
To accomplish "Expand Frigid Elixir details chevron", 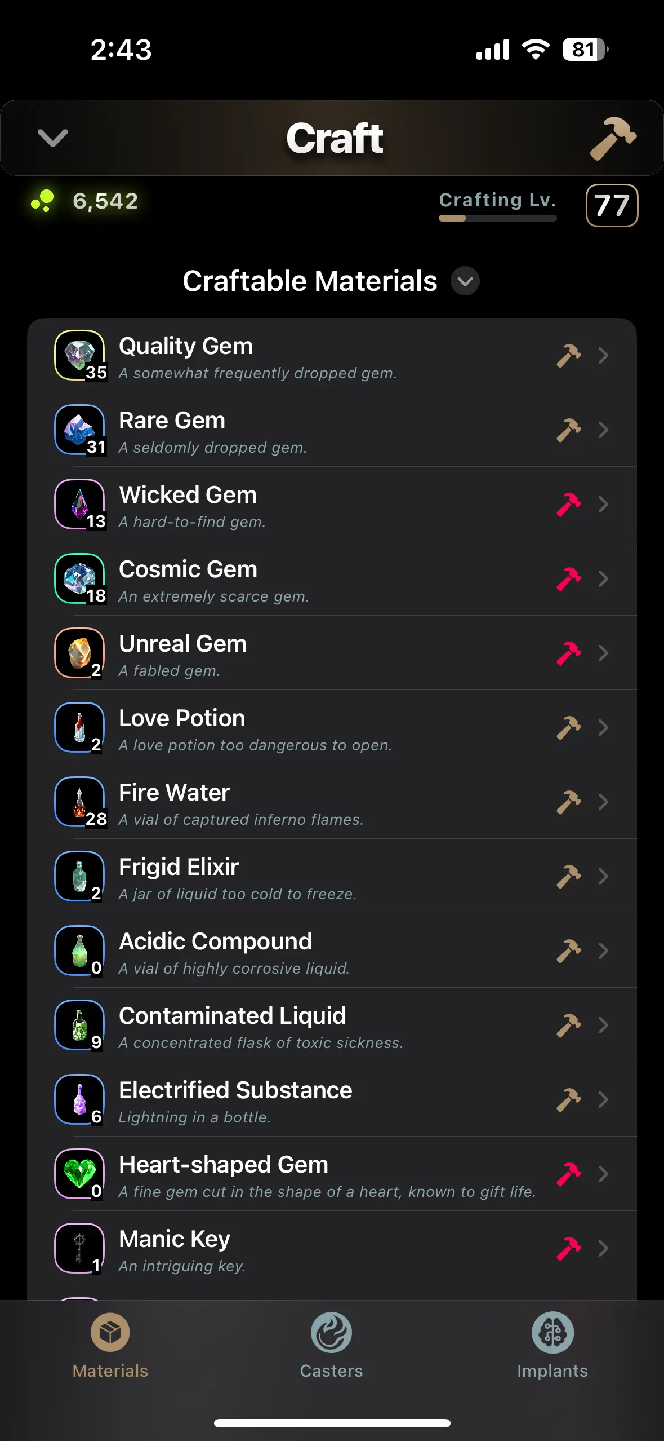I will [603, 876].
